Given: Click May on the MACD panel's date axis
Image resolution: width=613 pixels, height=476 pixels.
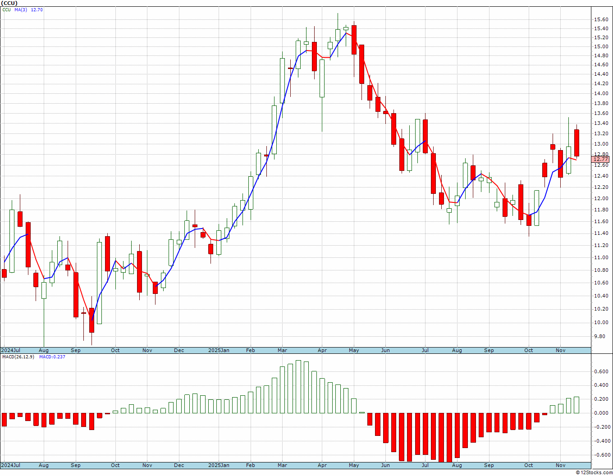Looking at the screenshot, I should (354, 465).
